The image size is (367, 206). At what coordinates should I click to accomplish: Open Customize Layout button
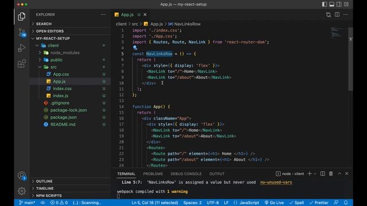click(346, 4)
